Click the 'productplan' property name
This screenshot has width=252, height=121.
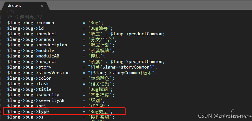click(53, 45)
